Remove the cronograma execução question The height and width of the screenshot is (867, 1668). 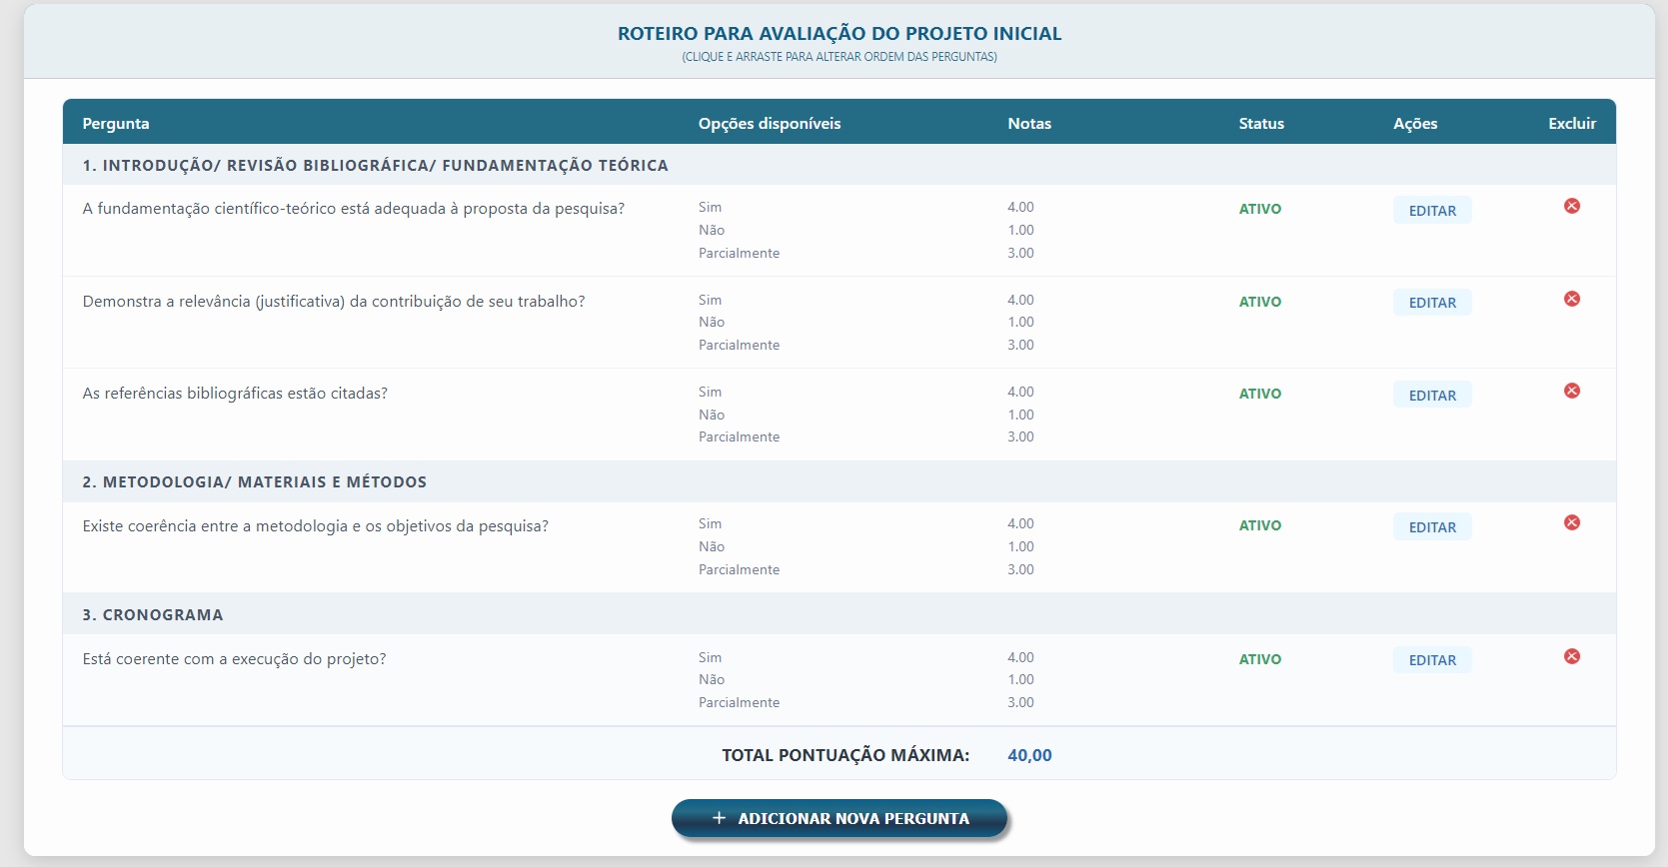[x=1571, y=656]
